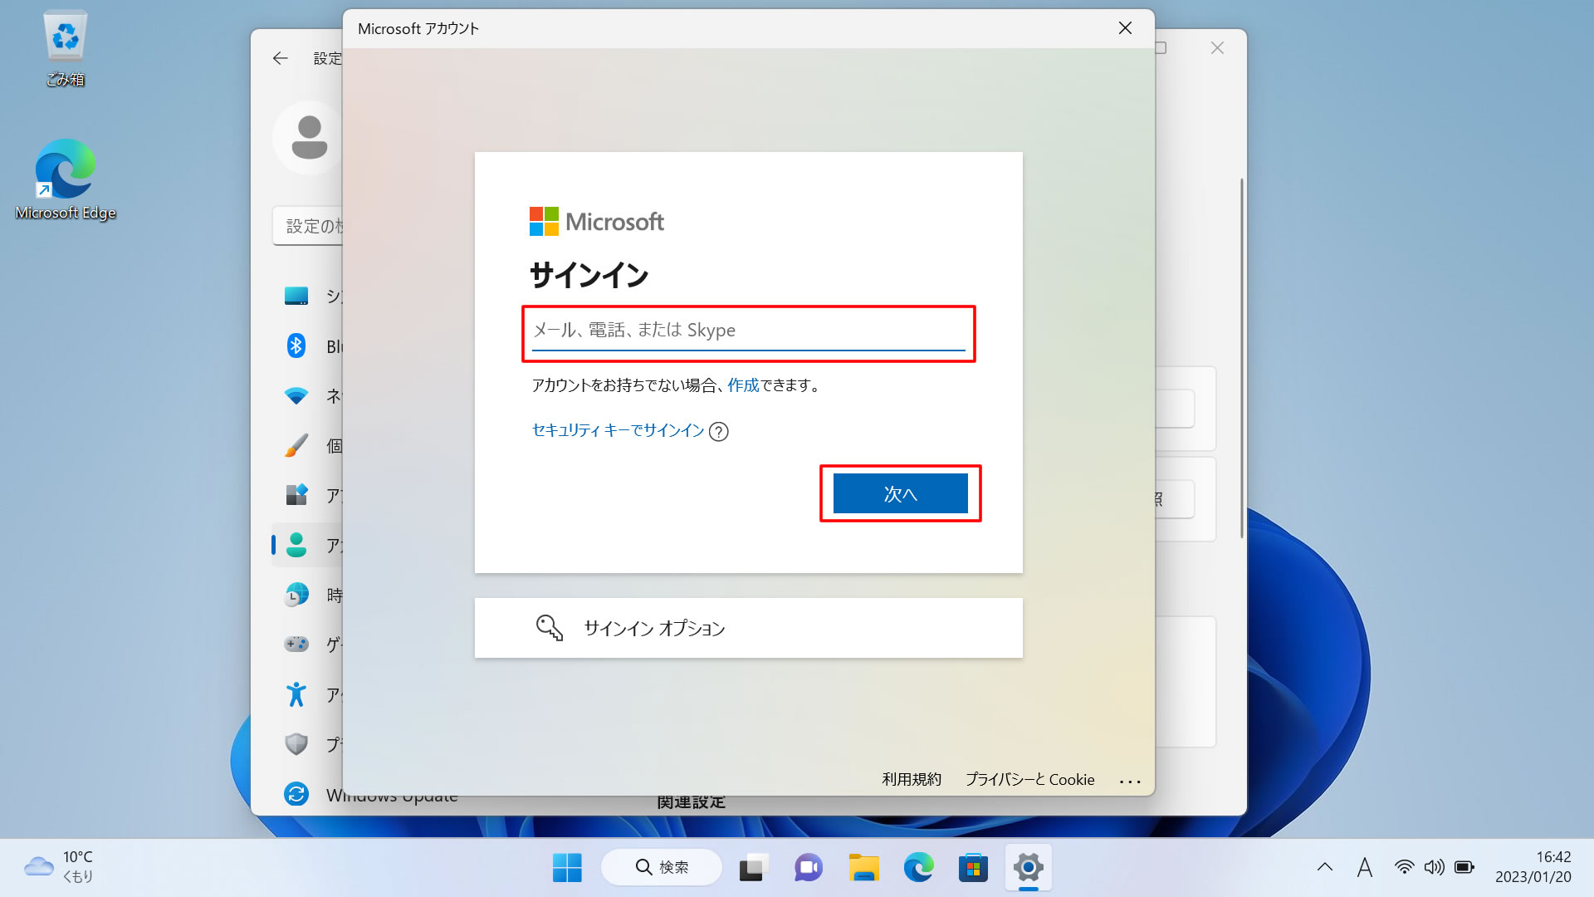The height and width of the screenshot is (897, 1594).
Task: Select the Gaming controller icon in Settings sidebar
Action: tap(296, 644)
